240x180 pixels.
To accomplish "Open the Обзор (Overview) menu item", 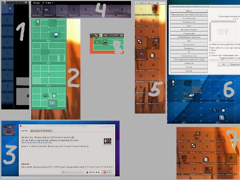I will pos(36,3).
